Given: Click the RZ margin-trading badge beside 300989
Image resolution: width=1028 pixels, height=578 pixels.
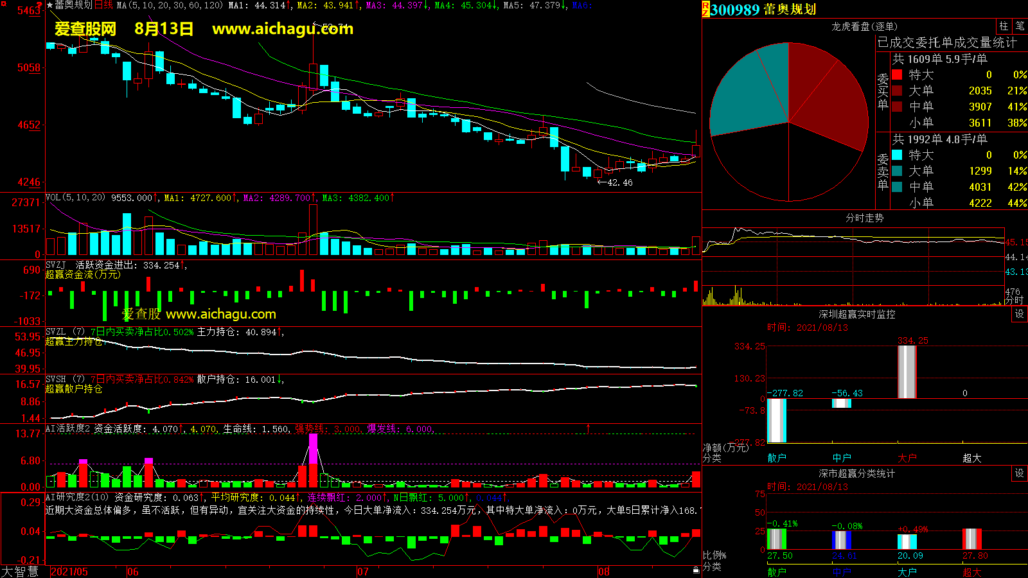Looking at the screenshot, I should click(x=705, y=9).
